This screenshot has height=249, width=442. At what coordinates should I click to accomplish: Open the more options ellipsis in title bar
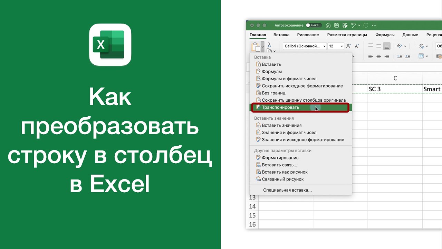(374, 25)
